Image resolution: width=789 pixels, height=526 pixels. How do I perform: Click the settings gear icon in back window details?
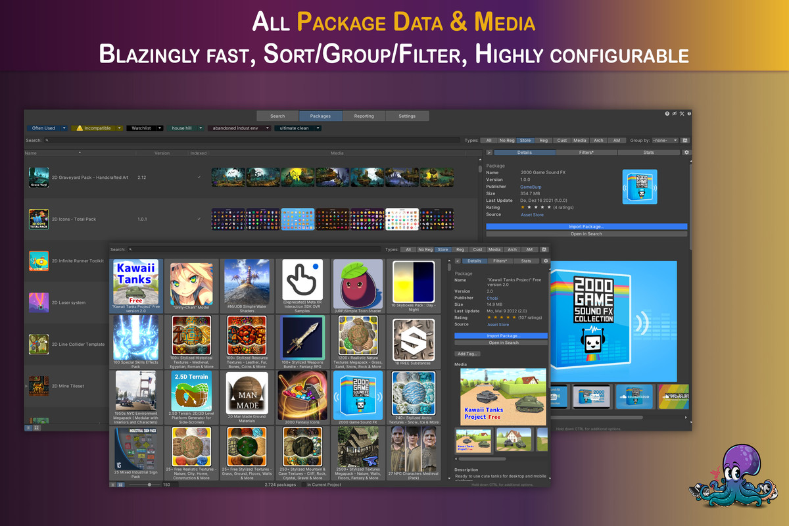687,152
